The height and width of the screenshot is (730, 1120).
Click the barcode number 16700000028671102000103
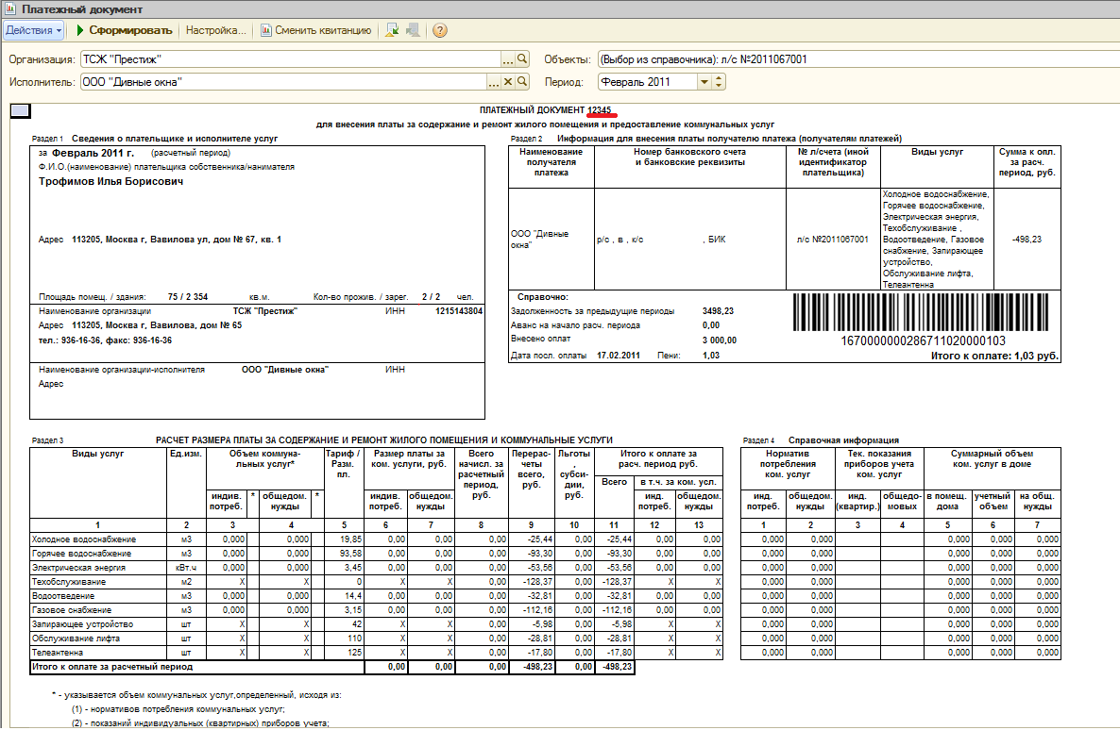[x=923, y=341]
